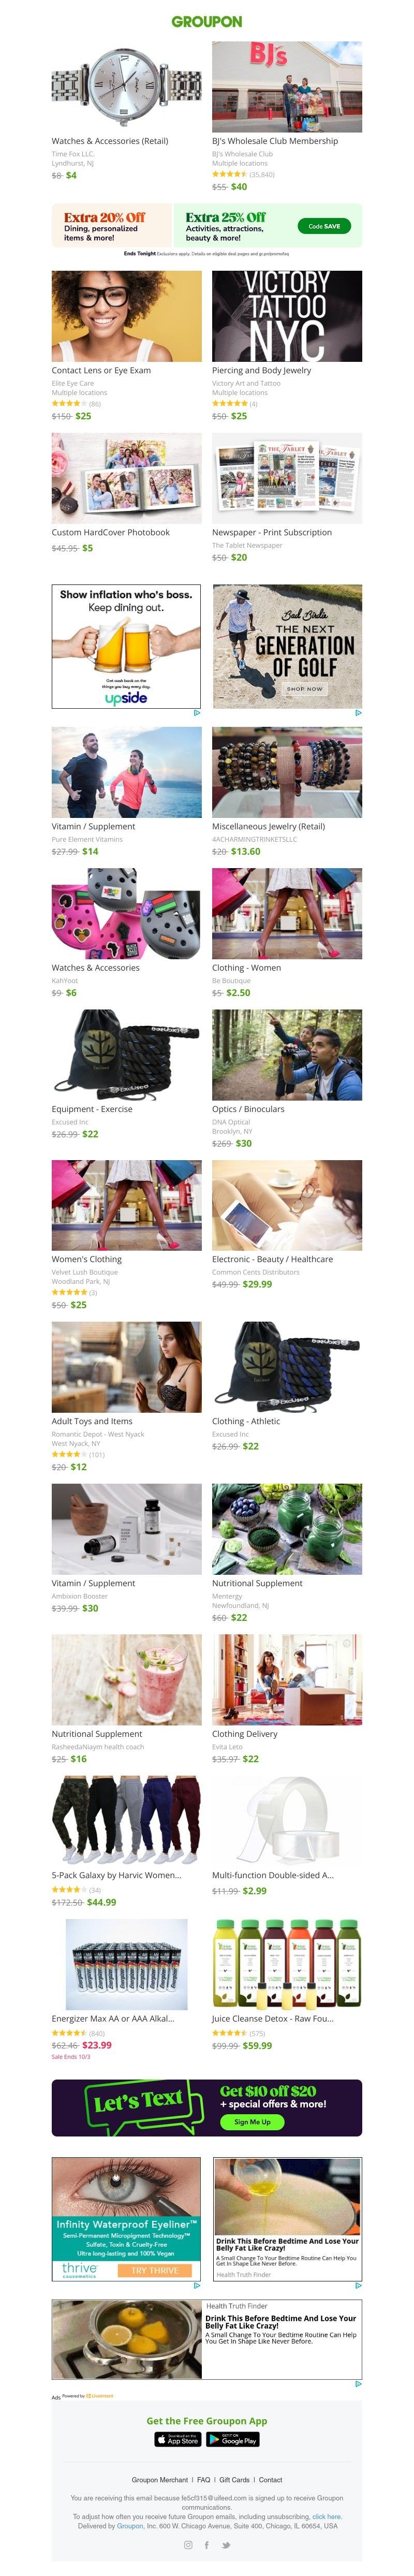Open the FAQ footer link

click(x=204, y=2479)
